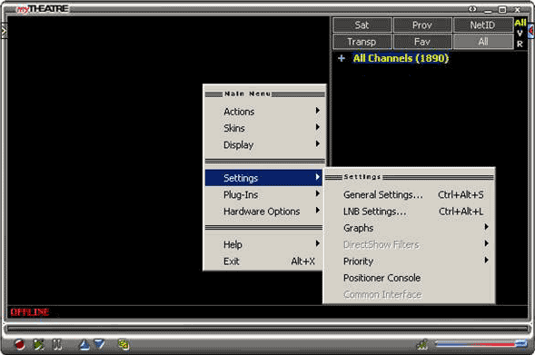Select the All Channels (1890) tree node
The image size is (535, 355).
coord(401,58)
